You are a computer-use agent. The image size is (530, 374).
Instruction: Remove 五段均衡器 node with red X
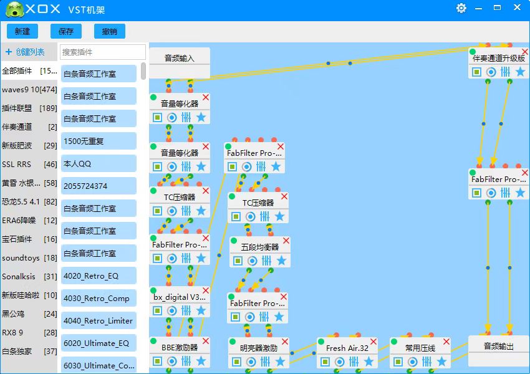286,241
